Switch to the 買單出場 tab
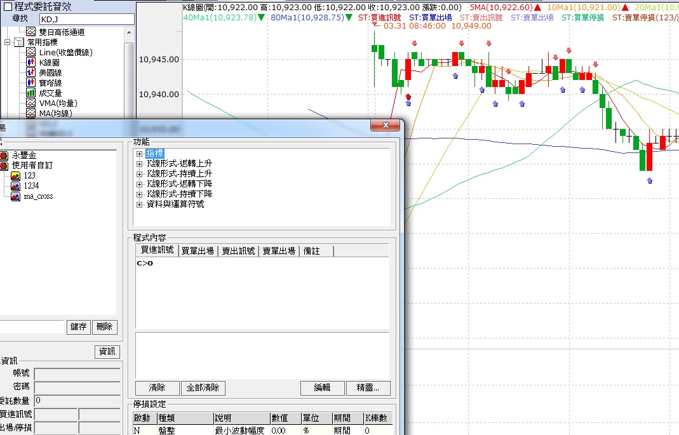The height and width of the screenshot is (435, 679). [x=198, y=251]
